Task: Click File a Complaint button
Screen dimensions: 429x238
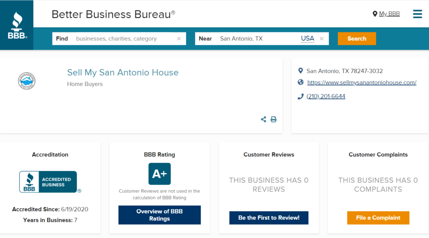Action: 378,218
